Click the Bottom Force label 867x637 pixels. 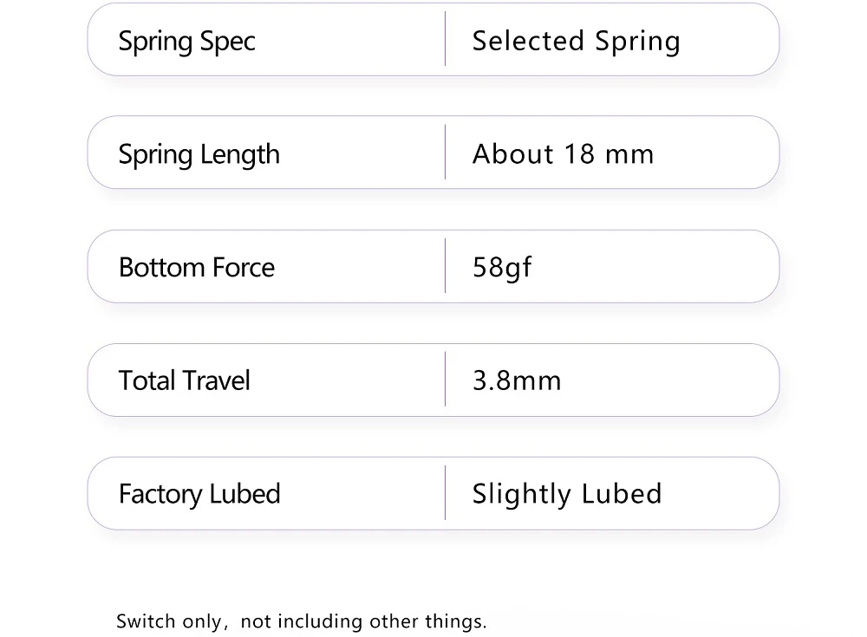pyautogui.click(x=196, y=267)
